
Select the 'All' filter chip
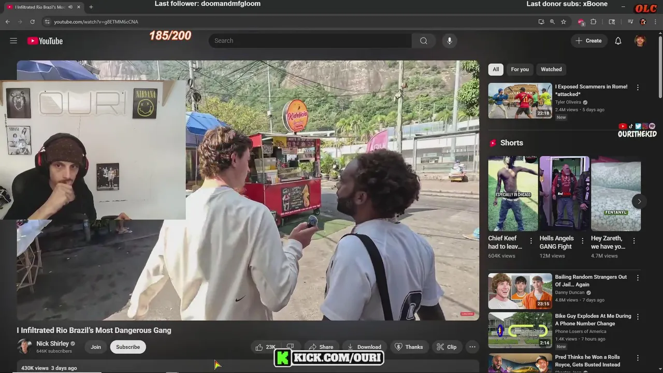click(496, 69)
